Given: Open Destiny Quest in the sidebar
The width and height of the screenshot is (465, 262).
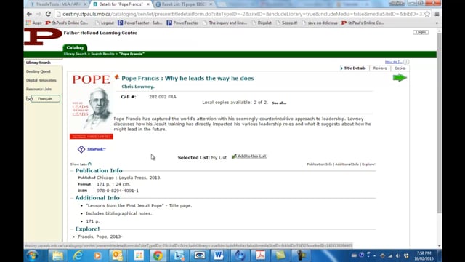Looking at the screenshot, I should tap(39, 71).
